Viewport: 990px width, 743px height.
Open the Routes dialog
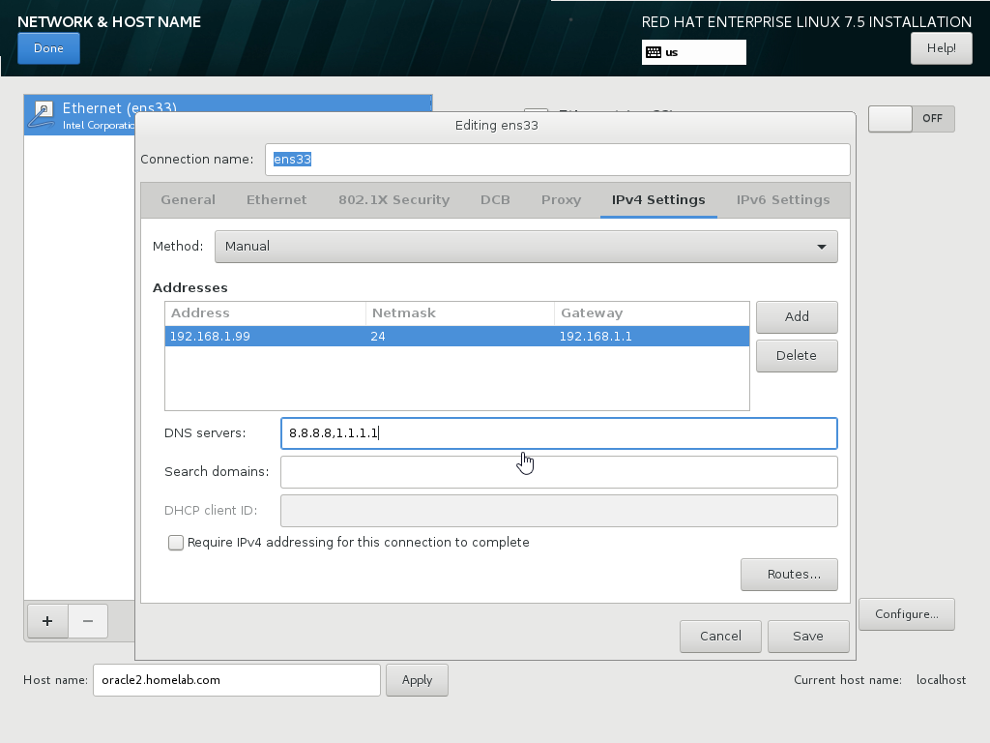pyautogui.click(x=789, y=574)
